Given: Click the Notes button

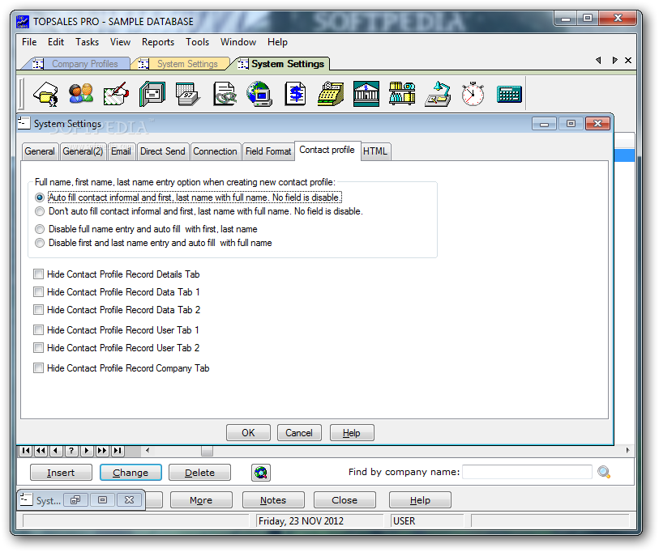Looking at the screenshot, I should tap(273, 500).
